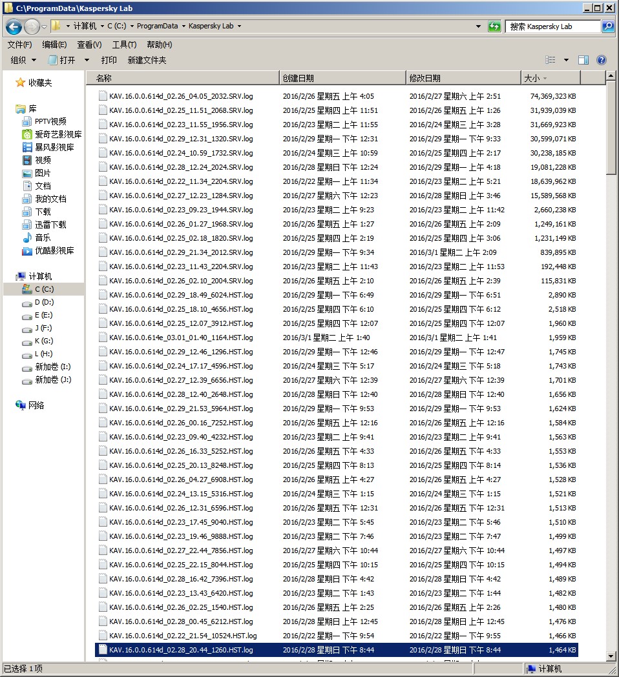Sort by the 大小 column header
This screenshot has width=619, height=677.
coord(551,78)
